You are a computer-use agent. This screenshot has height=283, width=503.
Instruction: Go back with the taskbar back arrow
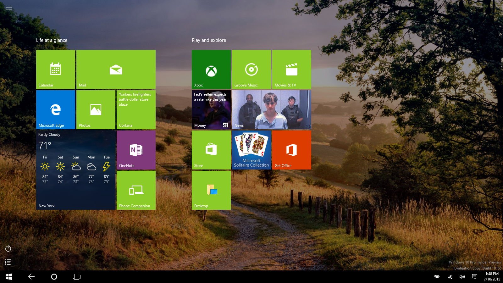tap(31, 277)
